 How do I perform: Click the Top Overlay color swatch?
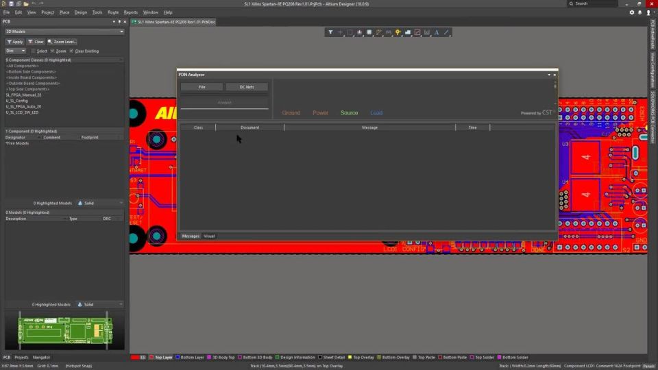tap(350, 358)
